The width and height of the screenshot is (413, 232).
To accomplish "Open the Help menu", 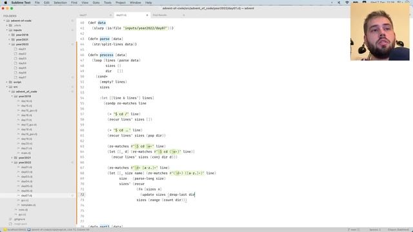I will 148,3.
